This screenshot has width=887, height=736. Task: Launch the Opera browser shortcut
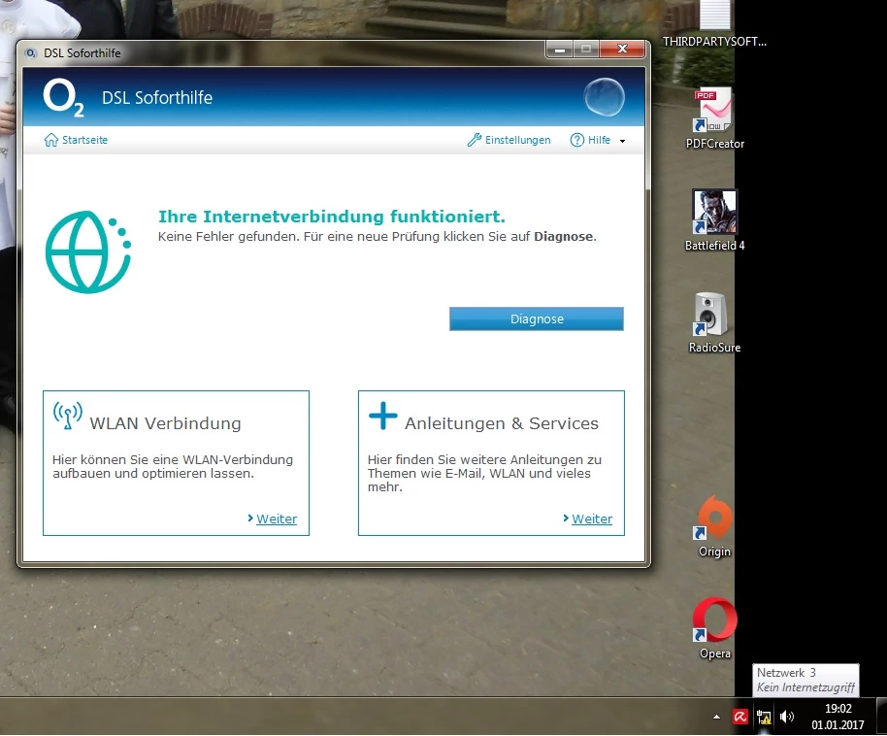tap(714, 628)
